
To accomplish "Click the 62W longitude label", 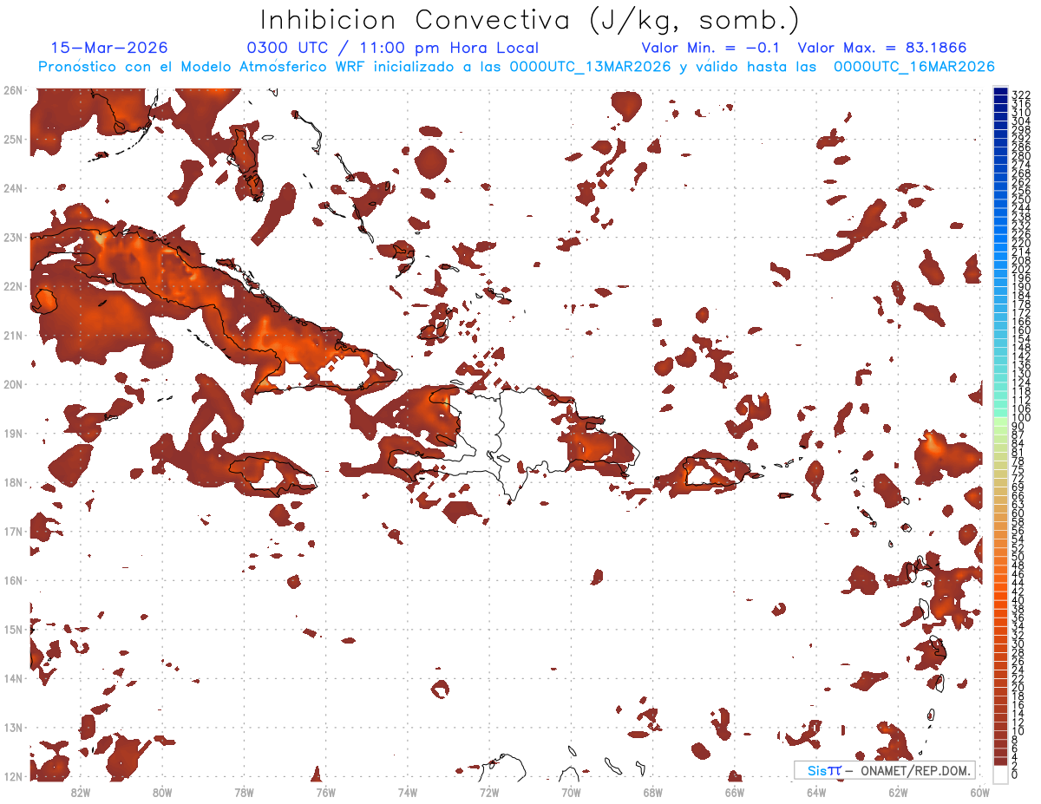I will (x=898, y=792).
